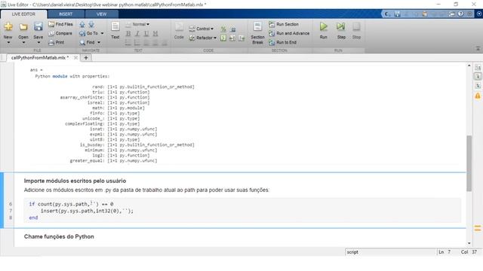Click the New document icon
Viewport: 483px width, 271px height.
(8, 27)
